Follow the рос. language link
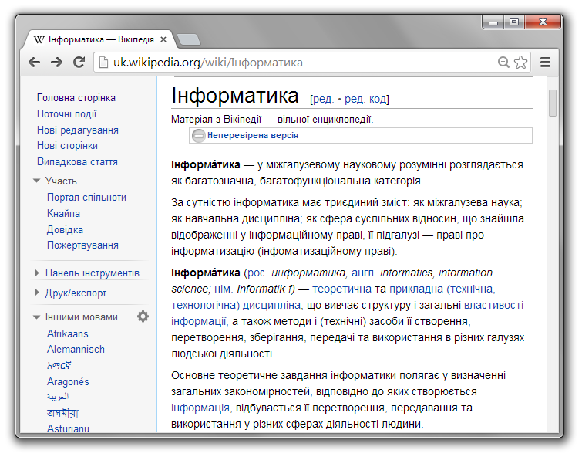 pyautogui.click(x=256, y=273)
